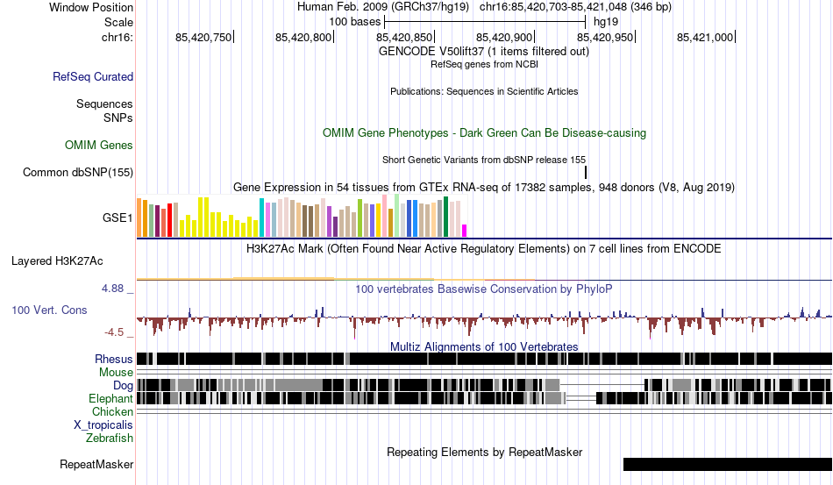
Task: Click the Dog alignment block row
Action: pos(484,385)
